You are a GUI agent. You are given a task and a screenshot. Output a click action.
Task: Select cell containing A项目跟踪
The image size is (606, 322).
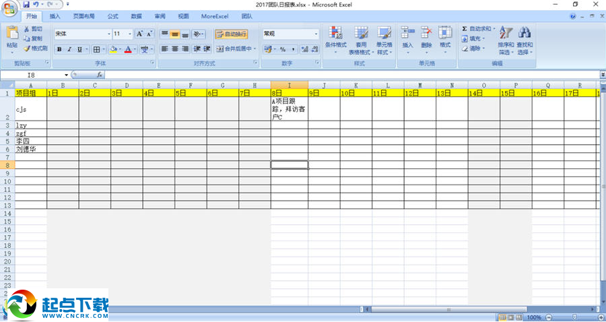(290, 109)
